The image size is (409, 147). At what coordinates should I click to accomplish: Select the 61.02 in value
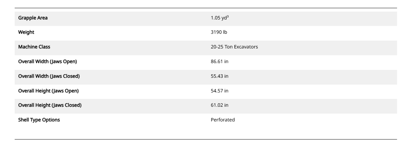point(220,105)
